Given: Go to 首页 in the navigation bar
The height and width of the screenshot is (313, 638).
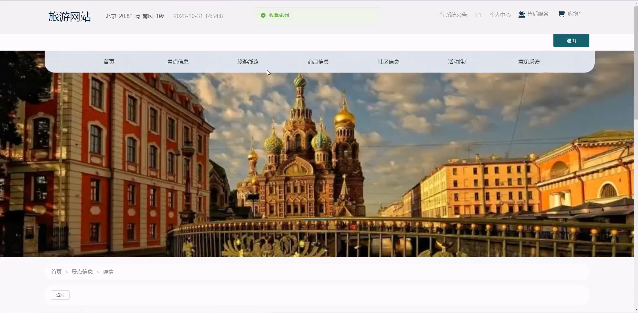Looking at the screenshot, I should pyautogui.click(x=109, y=62).
